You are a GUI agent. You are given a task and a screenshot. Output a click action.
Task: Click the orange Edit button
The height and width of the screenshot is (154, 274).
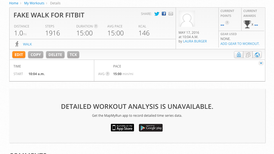point(19,55)
